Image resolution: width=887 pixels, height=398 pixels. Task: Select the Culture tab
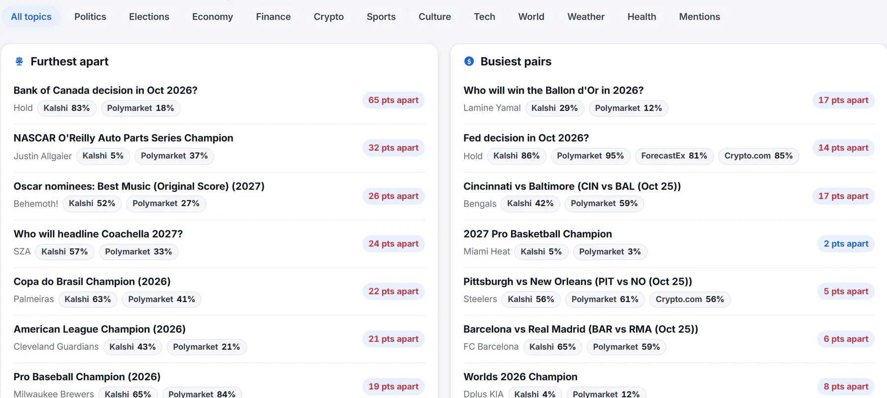click(435, 17)
